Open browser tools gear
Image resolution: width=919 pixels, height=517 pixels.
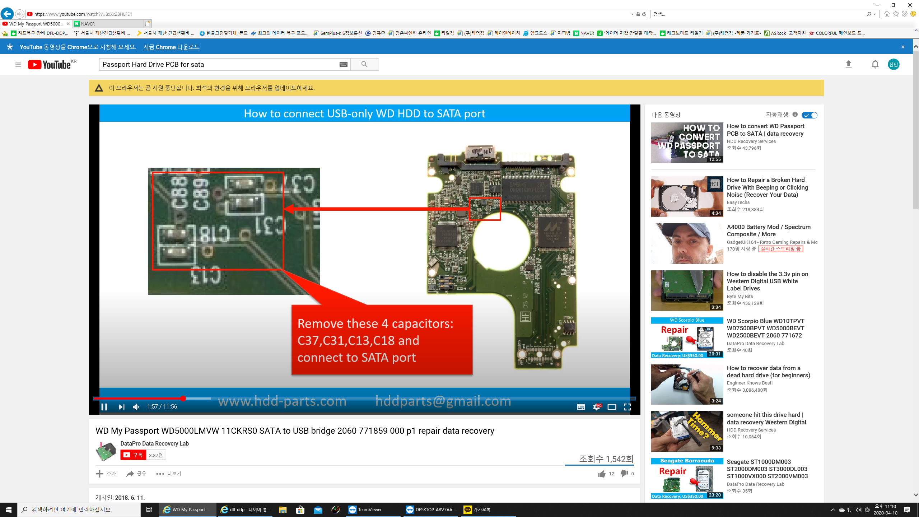point(905,14)
